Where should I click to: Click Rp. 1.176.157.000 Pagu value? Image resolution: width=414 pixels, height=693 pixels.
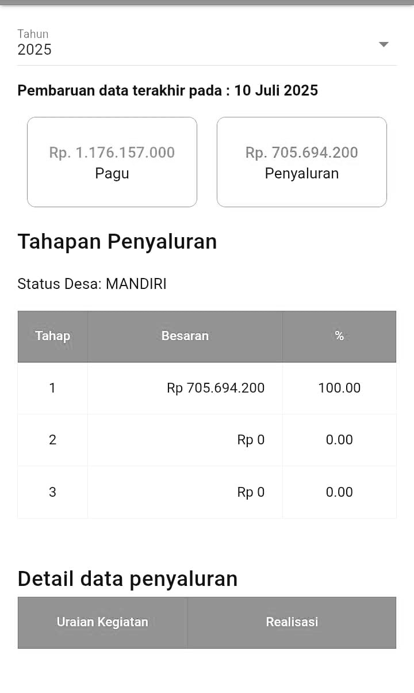point(112,153)
